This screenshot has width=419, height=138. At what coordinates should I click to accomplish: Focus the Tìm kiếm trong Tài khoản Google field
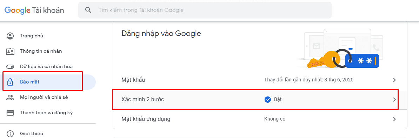click(x=205, y=10)
